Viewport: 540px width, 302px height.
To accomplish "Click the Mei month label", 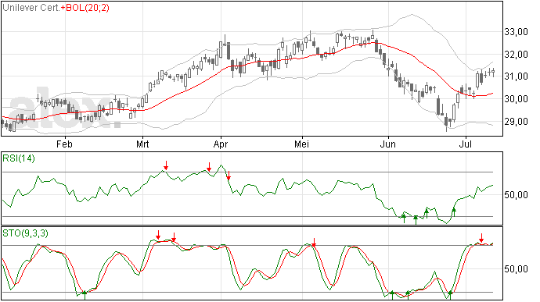I will point(301,144).
